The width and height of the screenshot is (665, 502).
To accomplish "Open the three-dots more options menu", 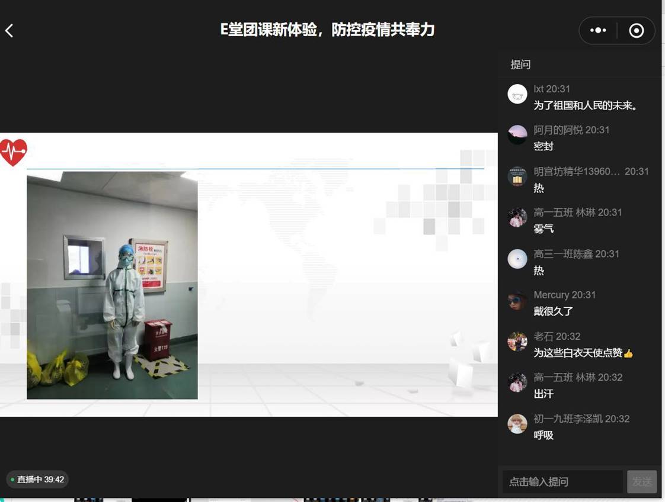I will [x=597, y=31].
